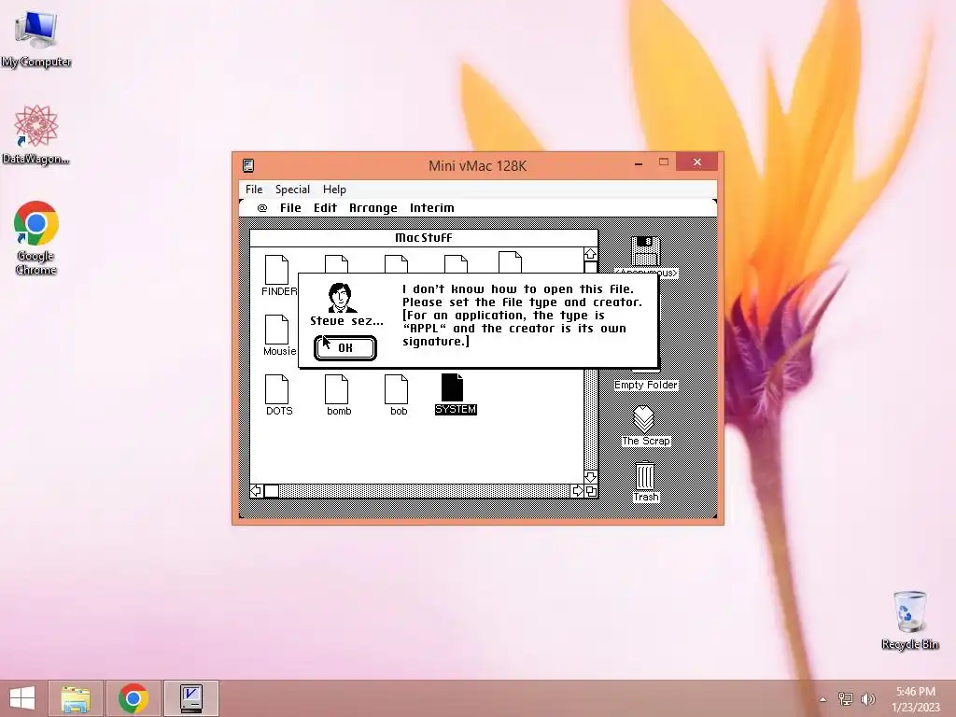This screenshot has height=717, width=956.
Task: Select the DOTS file icon
Action: (x=276, y=389)
